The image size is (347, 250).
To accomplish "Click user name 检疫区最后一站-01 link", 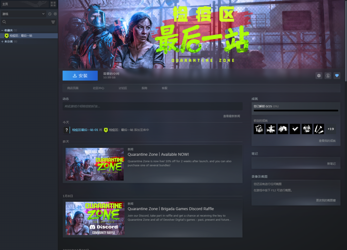I will click(x=85, y=130).
